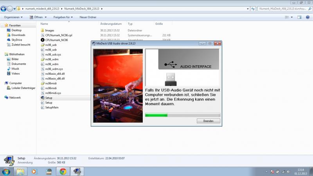The height and width of the screenshot is (176, 313).
Task: Click the installer title bar icon
Action: (x=94, y=43)
